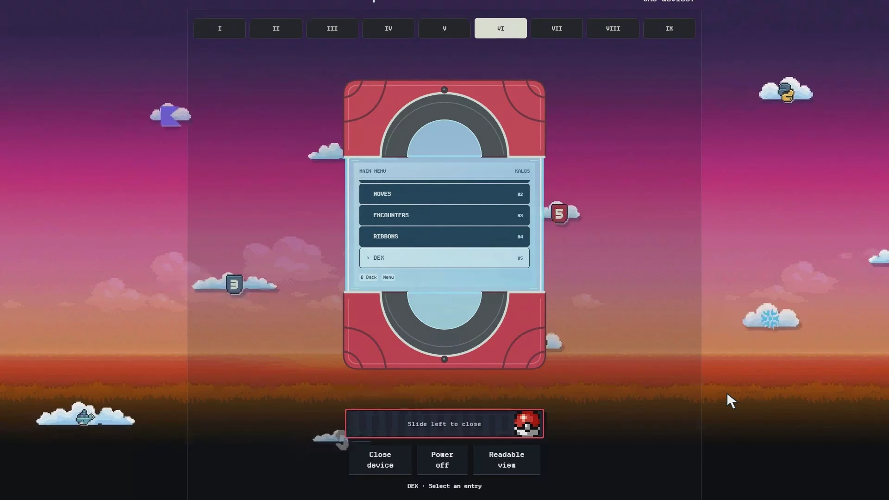This screenshot has width=889, height=500.
Task: Click the upper blue lens of the Pokédex
Action: click(444, 139)
